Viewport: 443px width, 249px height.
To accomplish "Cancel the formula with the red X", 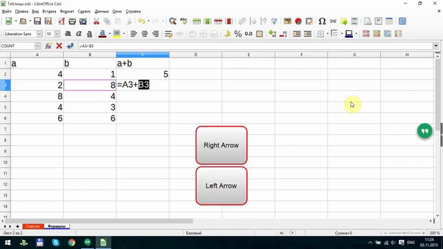I will click(59, 46).
